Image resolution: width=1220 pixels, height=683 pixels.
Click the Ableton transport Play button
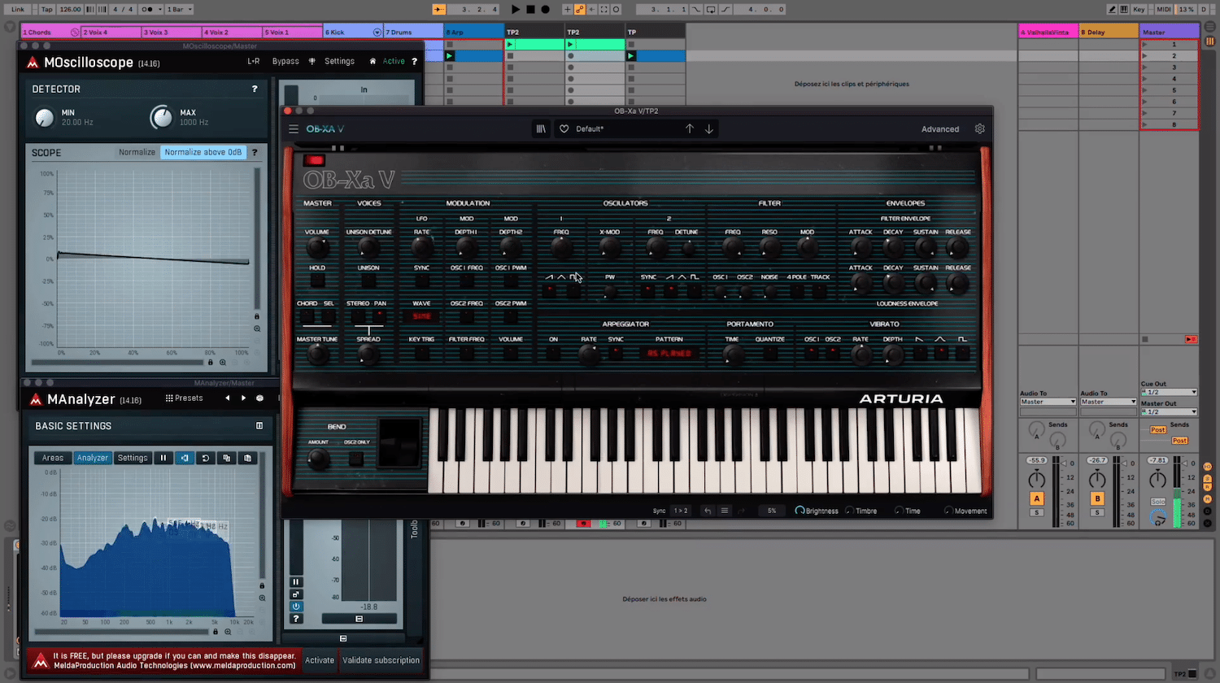(x=516, y=10)
